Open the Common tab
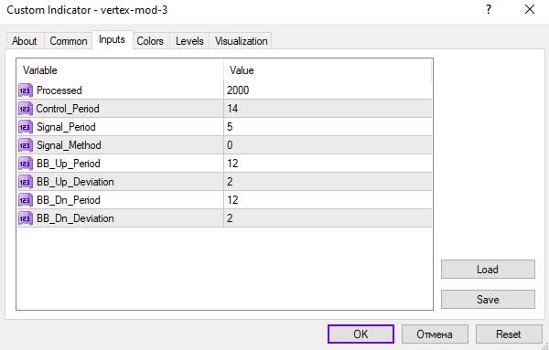549x350 pixels. [x=69, y=41]
